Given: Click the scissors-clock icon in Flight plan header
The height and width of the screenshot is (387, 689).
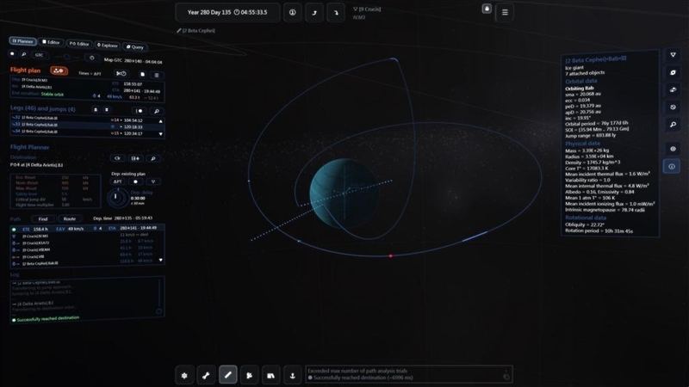Looking at the screenshot, I should tap(121, 74).
